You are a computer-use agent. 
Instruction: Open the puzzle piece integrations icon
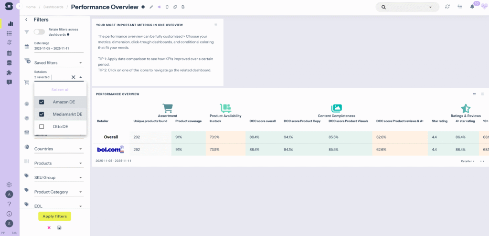[x=10, y=72]
